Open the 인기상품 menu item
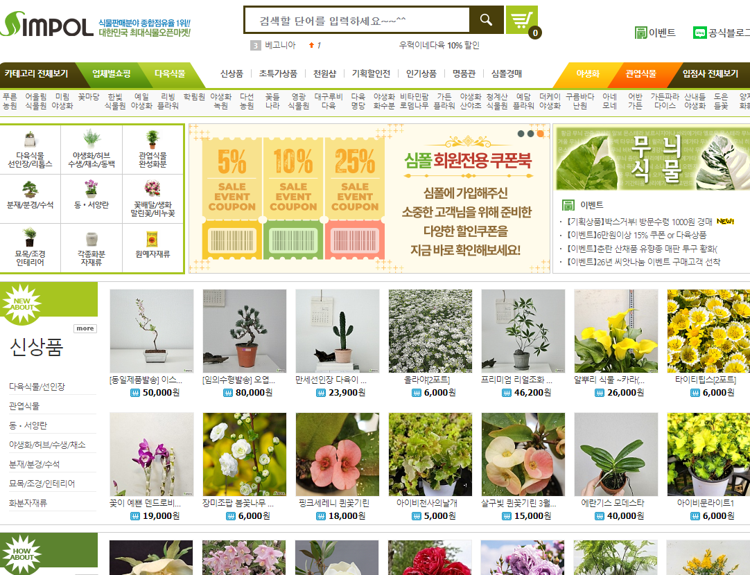Screen dimensions: 750x575 [421, 73]
